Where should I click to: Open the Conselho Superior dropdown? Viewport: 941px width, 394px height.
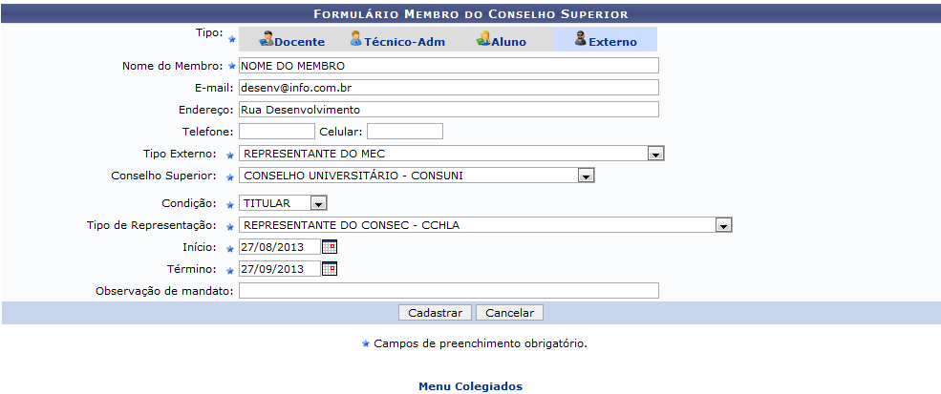(x=587, y=176)
